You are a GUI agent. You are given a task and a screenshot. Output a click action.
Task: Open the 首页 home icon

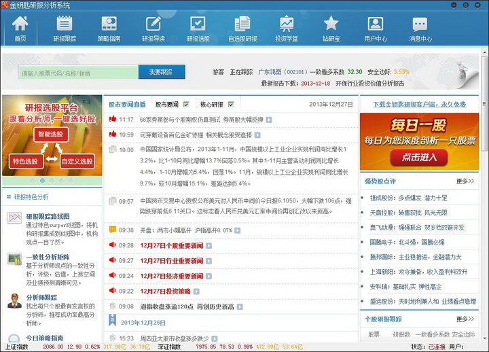20,29
